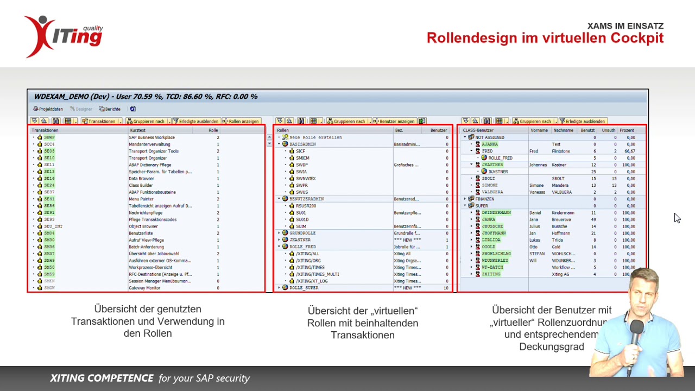
Task: Click the layout grid icon in Transaktionen toolbar
Action: (x=68, y=121)
